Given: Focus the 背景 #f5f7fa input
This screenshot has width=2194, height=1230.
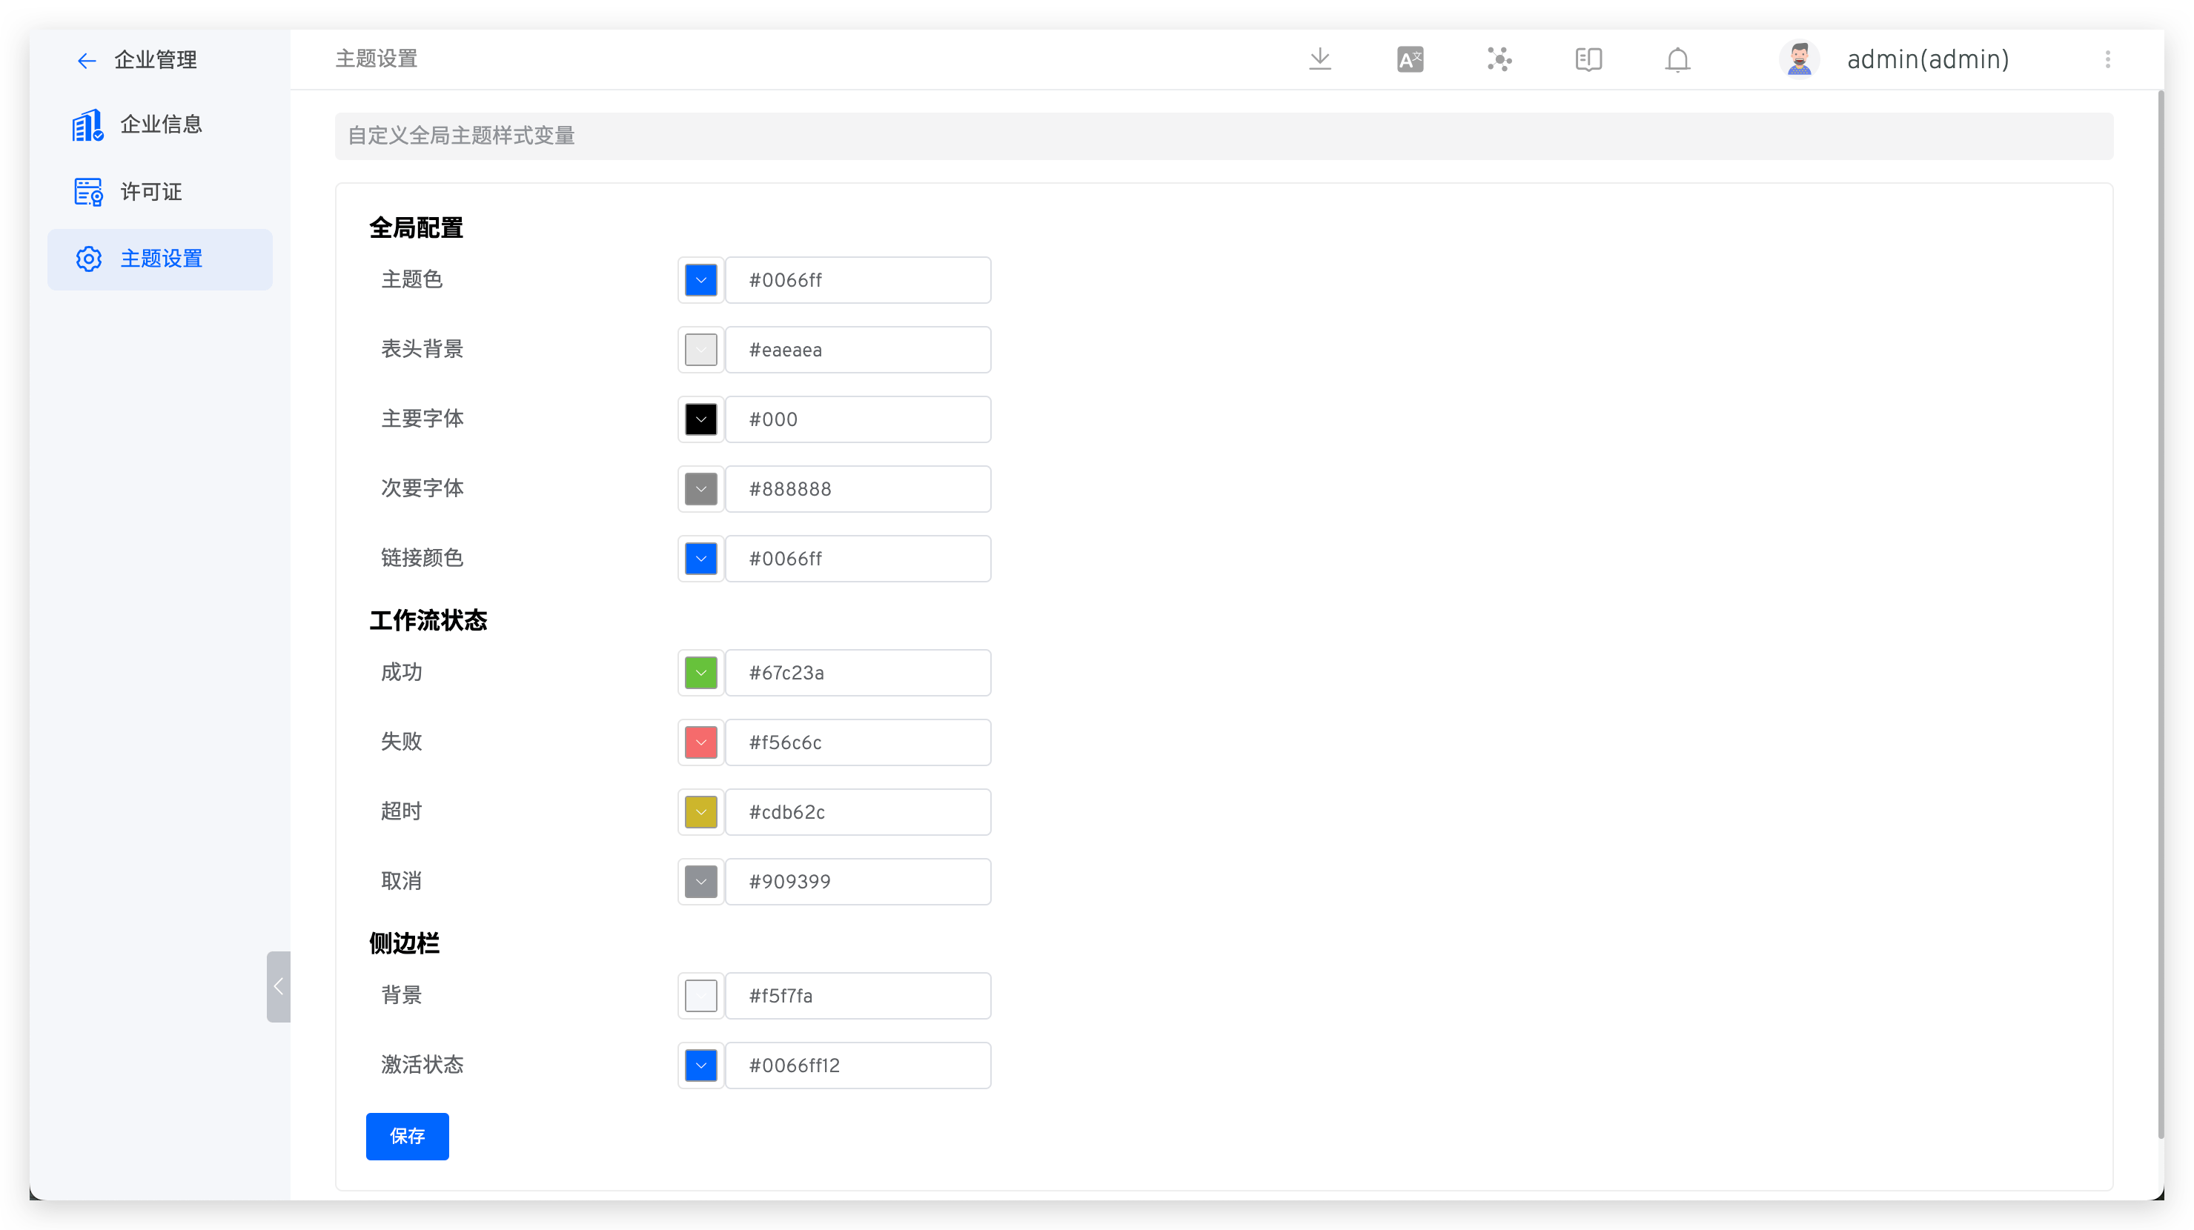Looking at the screenshot, I should click(x=858, y=996).
